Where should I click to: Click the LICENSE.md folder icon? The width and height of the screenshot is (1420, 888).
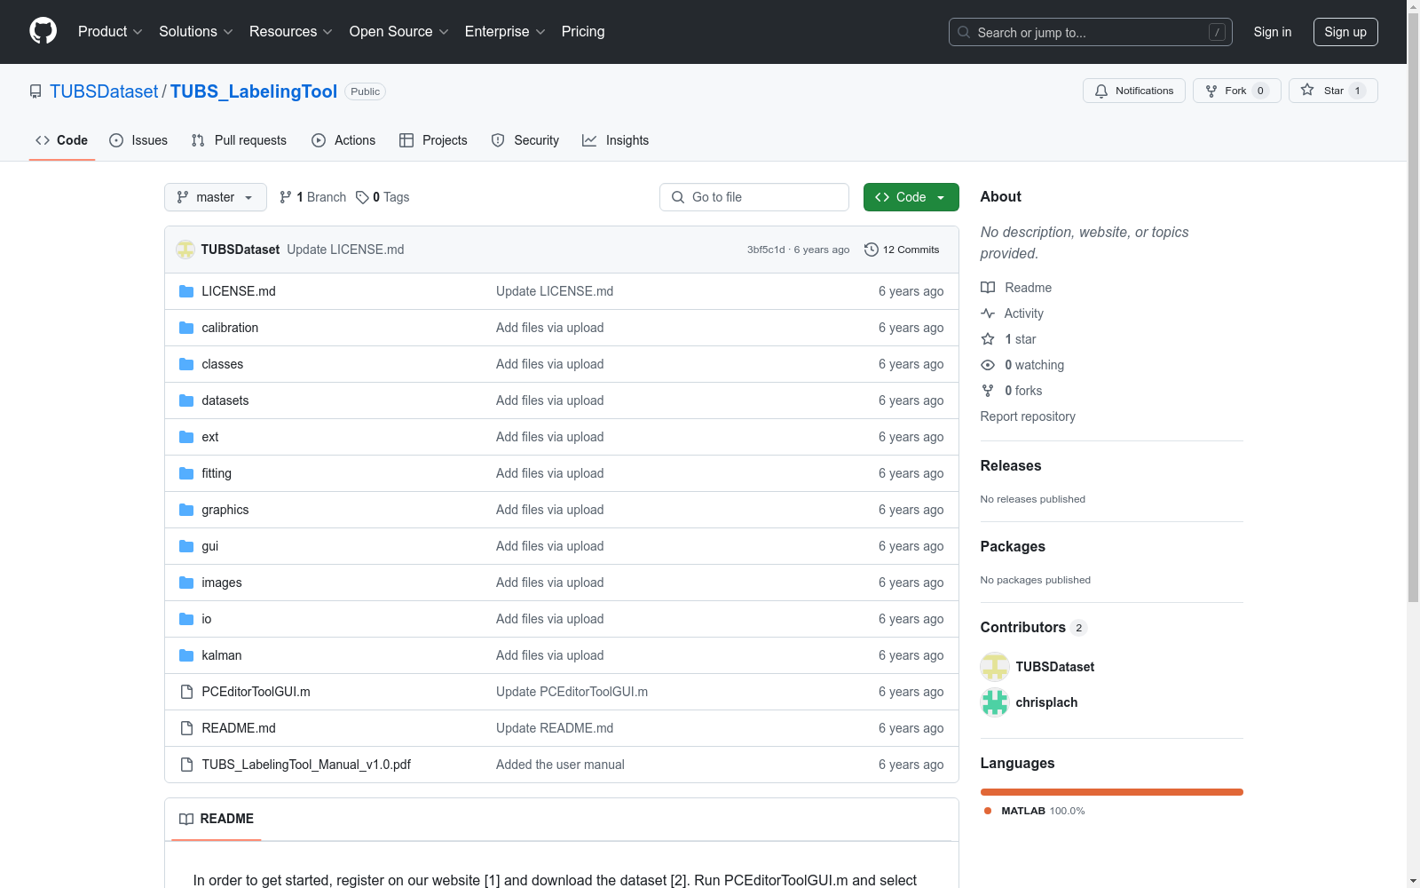tap(186, 291)
